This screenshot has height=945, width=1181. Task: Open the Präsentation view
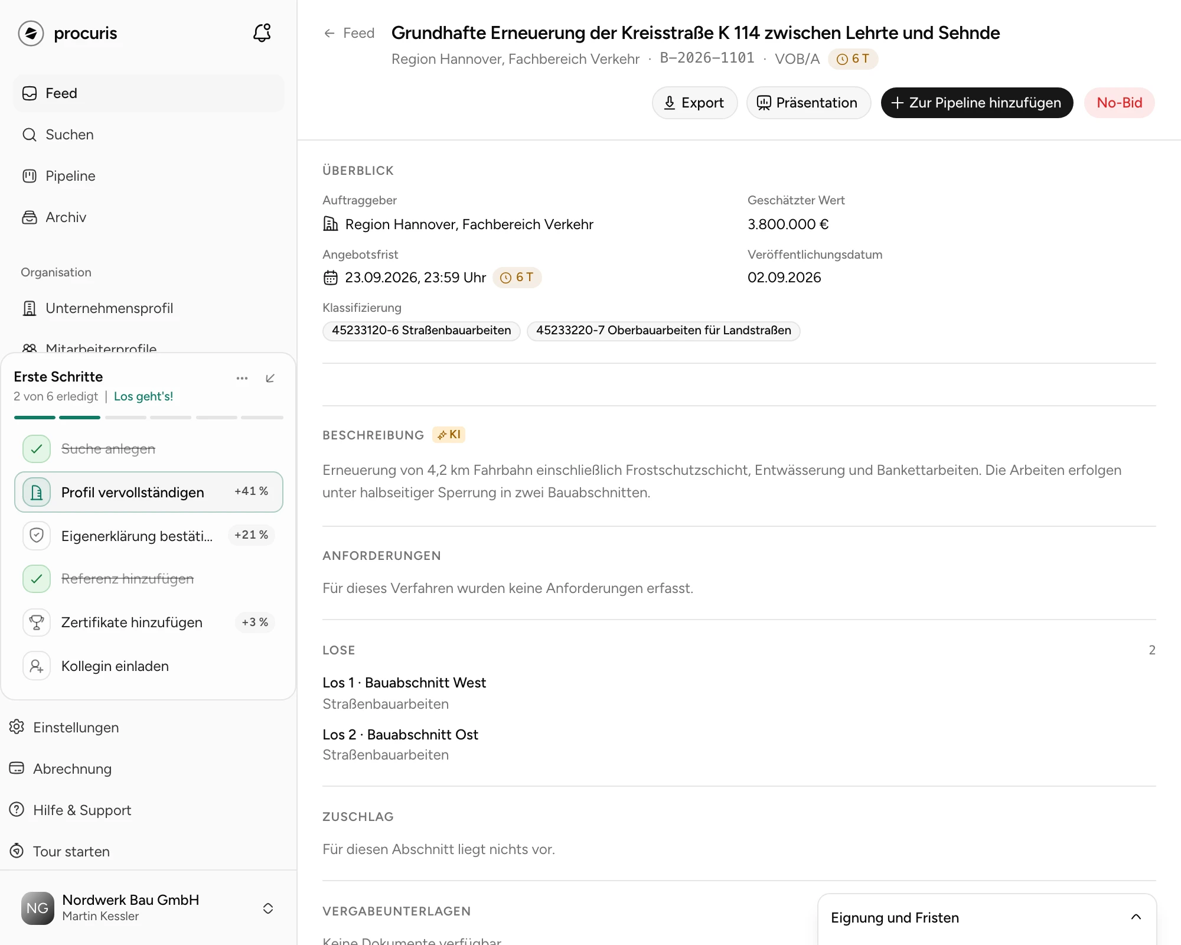pyautogui.click(x=808, y=103)
